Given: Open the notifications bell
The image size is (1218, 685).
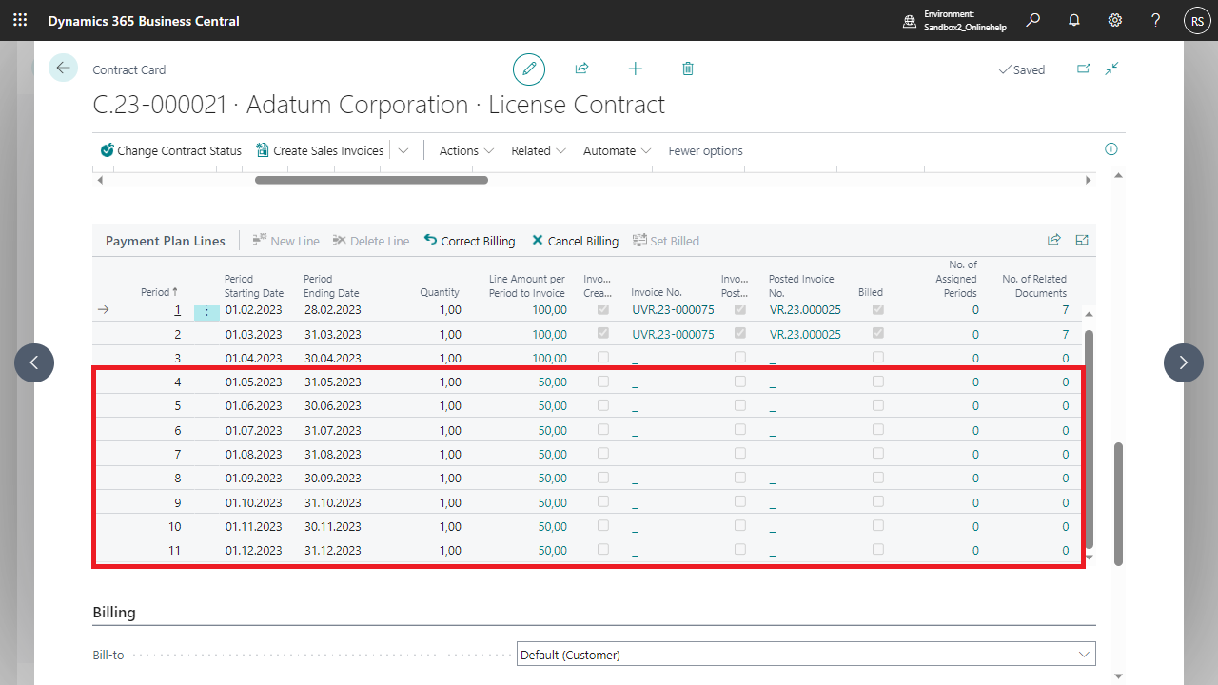Looking at the screenshot, I should [x=1074, y=20].
